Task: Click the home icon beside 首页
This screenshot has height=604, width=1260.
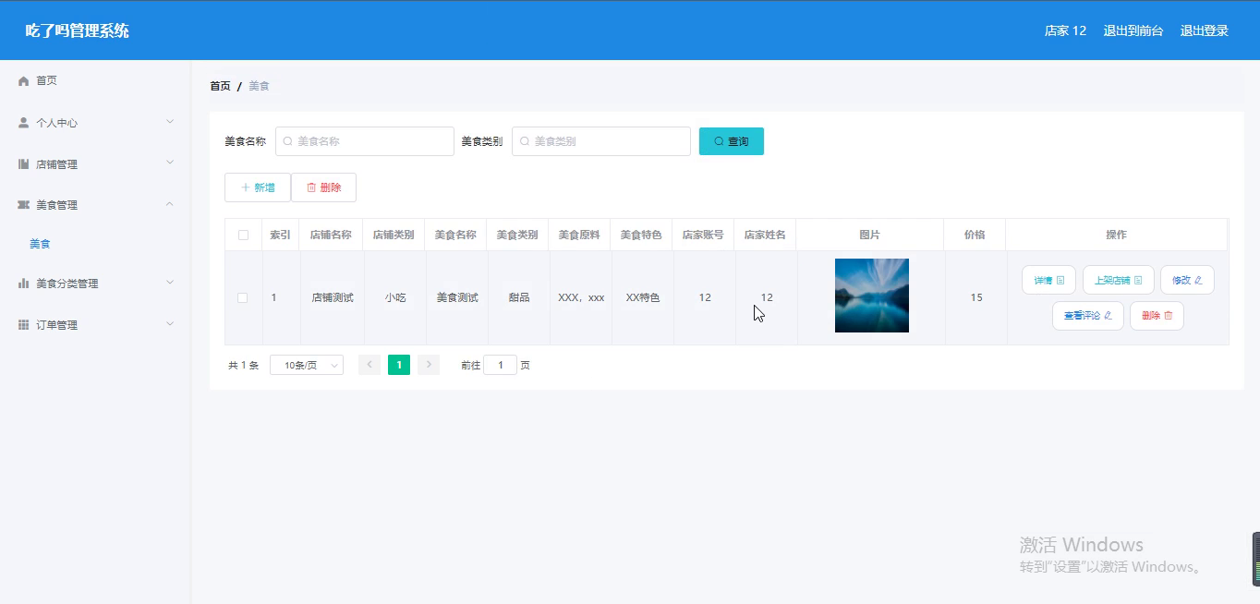Action: click(24, 81)
